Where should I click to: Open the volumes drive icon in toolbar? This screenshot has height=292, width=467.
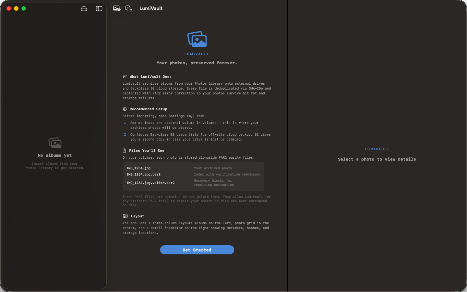point(84,9)
